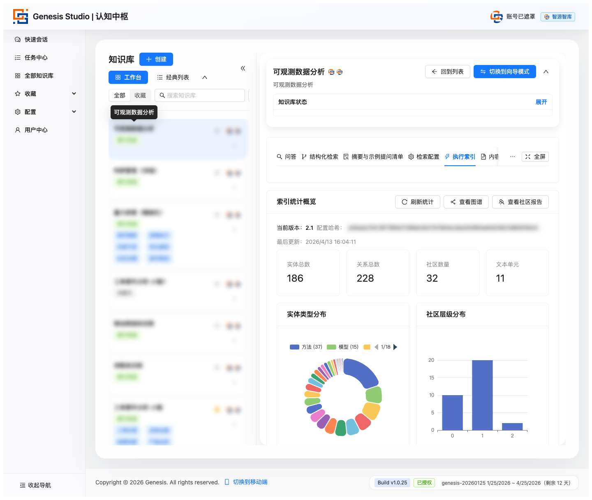Go to next legend page arrow
The image size is (592, 500).
[x=395, y=347]
